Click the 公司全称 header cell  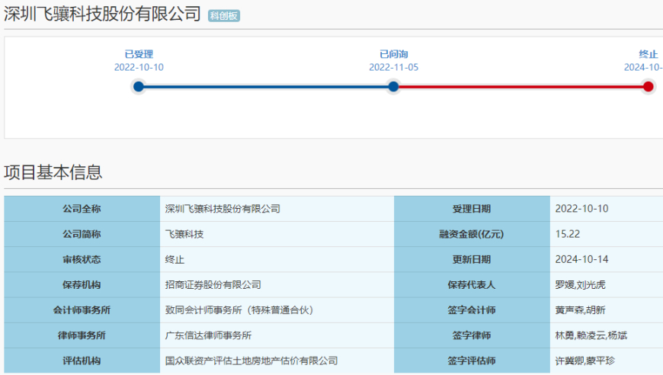(x=82, y=208)
